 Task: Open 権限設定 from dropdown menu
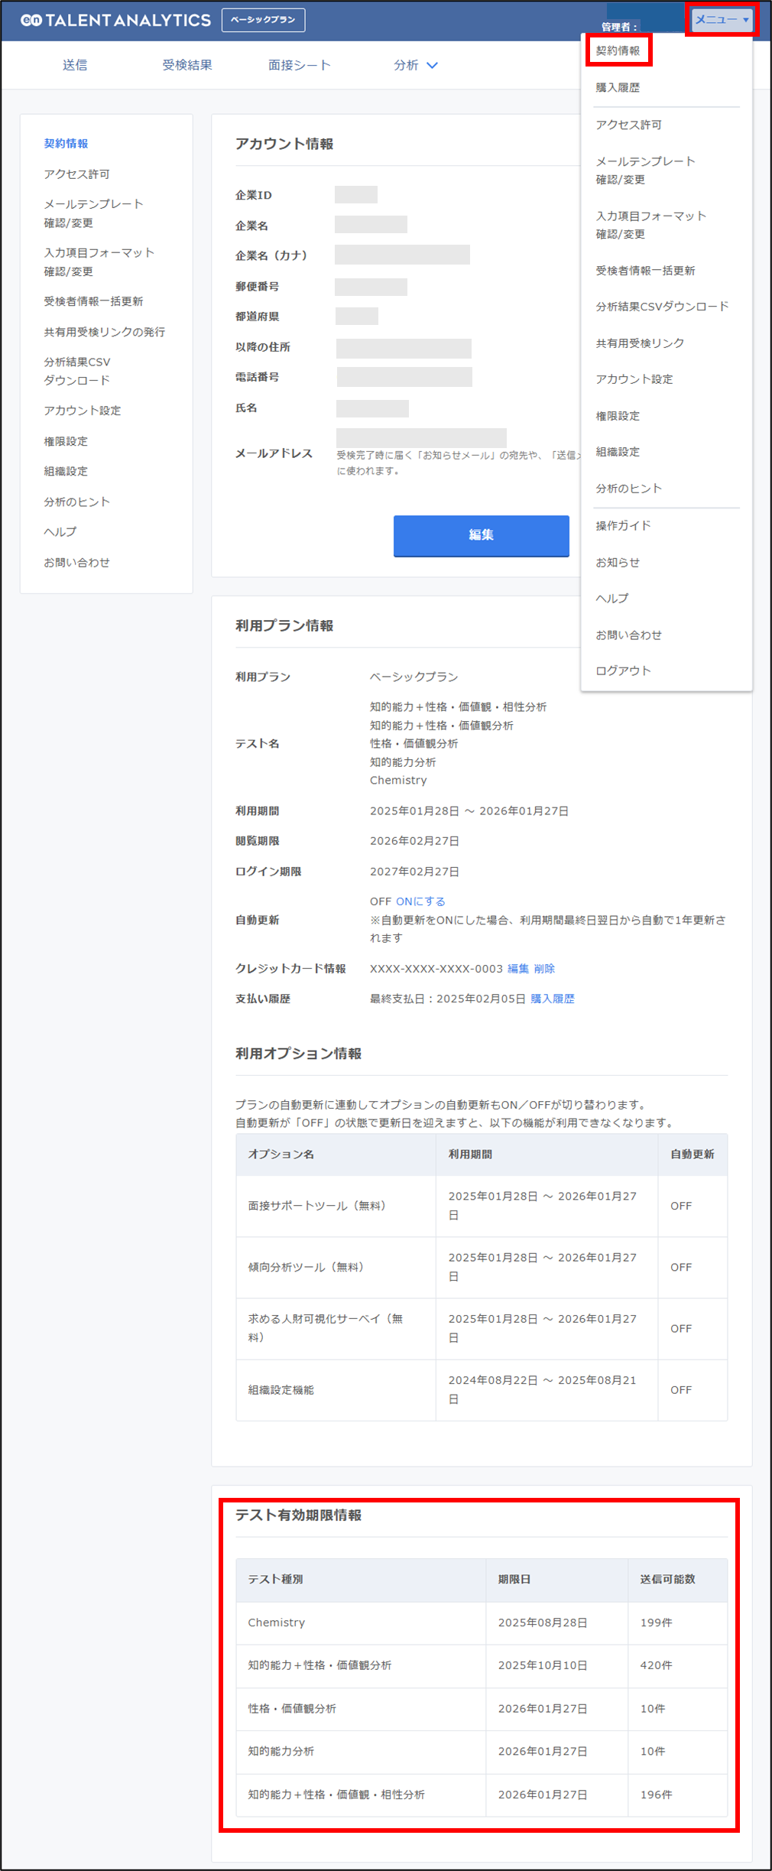(x=618, y=416)
